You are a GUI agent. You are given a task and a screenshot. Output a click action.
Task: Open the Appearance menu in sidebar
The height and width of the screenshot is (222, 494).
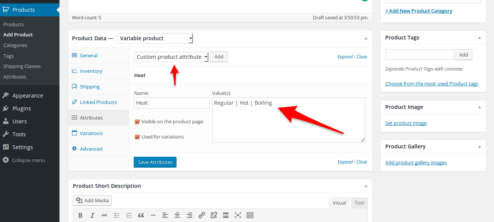pyautogui.click(x=28, y=96)
